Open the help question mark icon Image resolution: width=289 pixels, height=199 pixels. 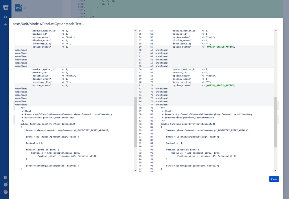[6, 185]
